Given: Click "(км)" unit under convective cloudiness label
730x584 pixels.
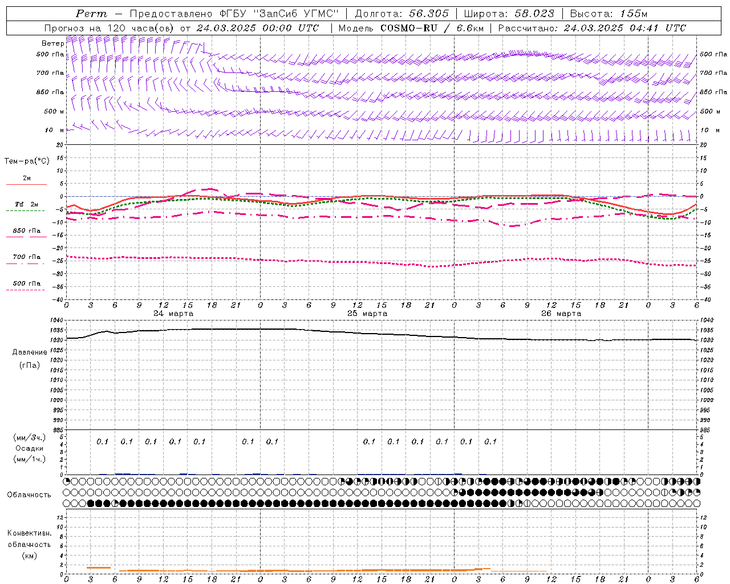Looking at the screenshot, I should point(29,555).
